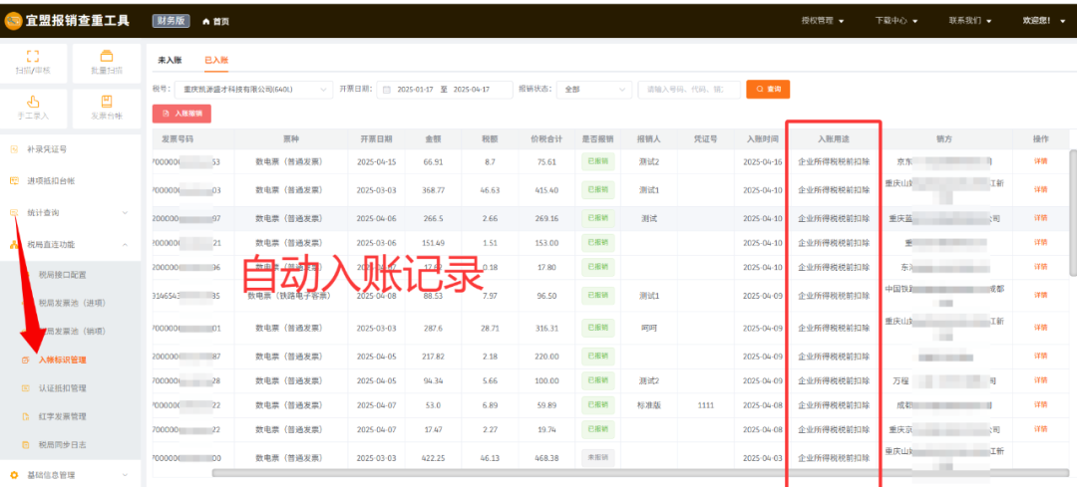This screenshot has width=1077, height=487.
Task: Open 详情 for the 269.16 invoice row
Action: click(x=1040, y=218)
